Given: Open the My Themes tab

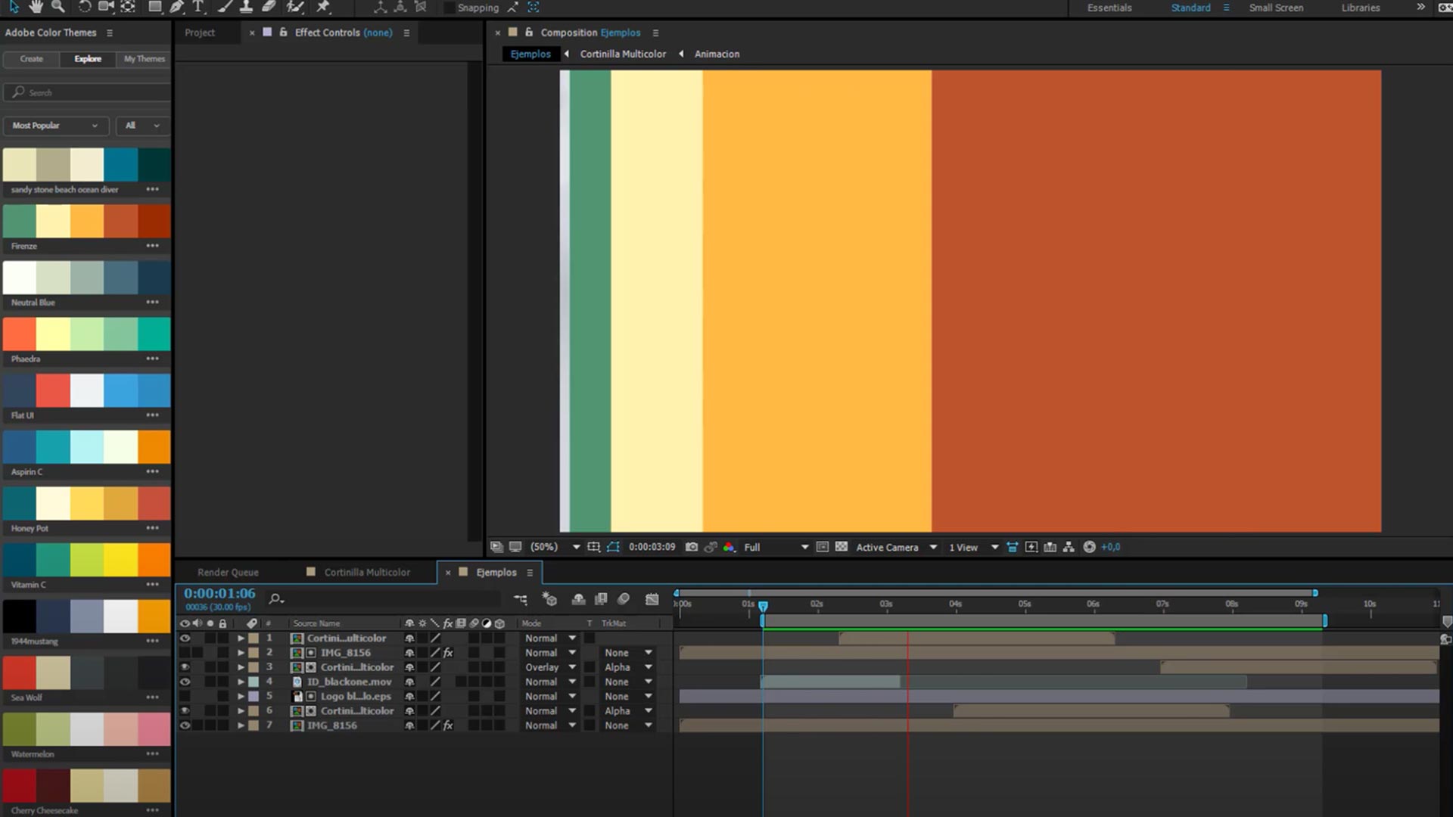Looking at the screenshot, I should tap(144, 59).
